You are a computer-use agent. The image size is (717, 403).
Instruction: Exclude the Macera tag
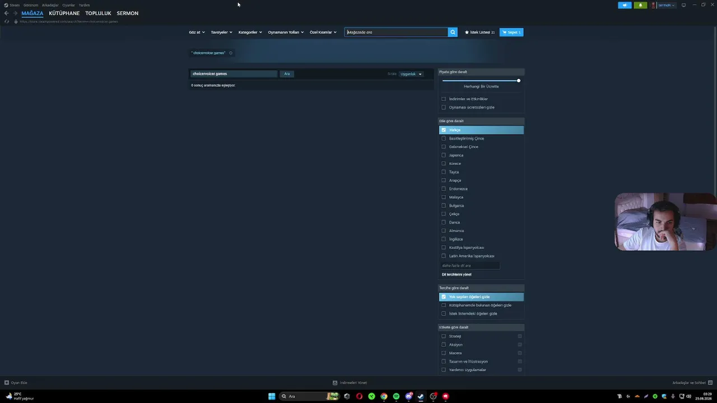520,353
